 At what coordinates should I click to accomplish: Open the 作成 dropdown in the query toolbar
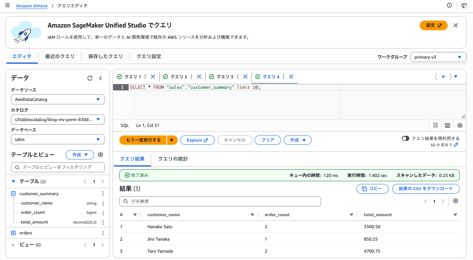pos(298,140)
